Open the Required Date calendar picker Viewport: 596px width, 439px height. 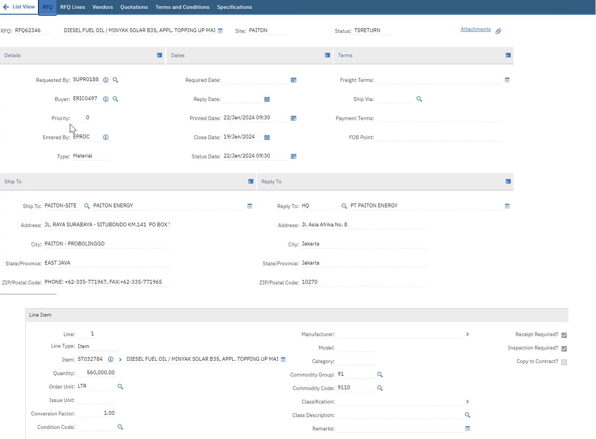click(294, 80)
